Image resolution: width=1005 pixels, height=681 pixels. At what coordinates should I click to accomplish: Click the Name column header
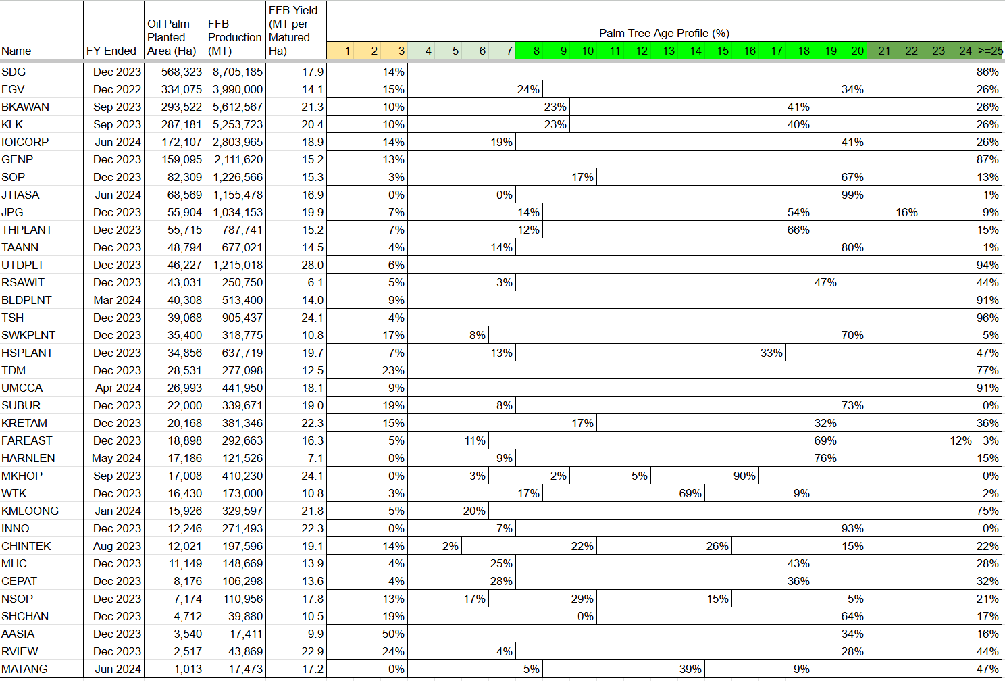(x=42, y=30)
